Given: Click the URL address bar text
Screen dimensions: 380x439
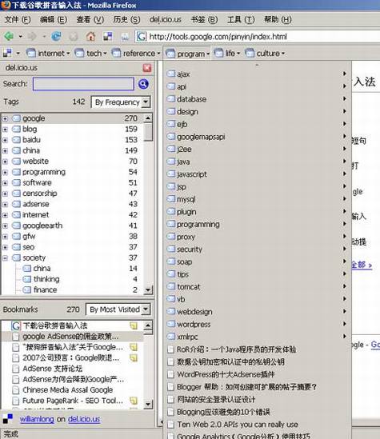Looking at the screenshot, I should point(218,37).
